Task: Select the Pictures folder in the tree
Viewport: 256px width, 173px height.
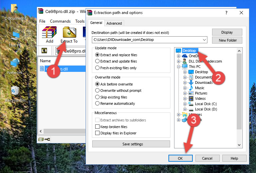Action: (201, 93)
